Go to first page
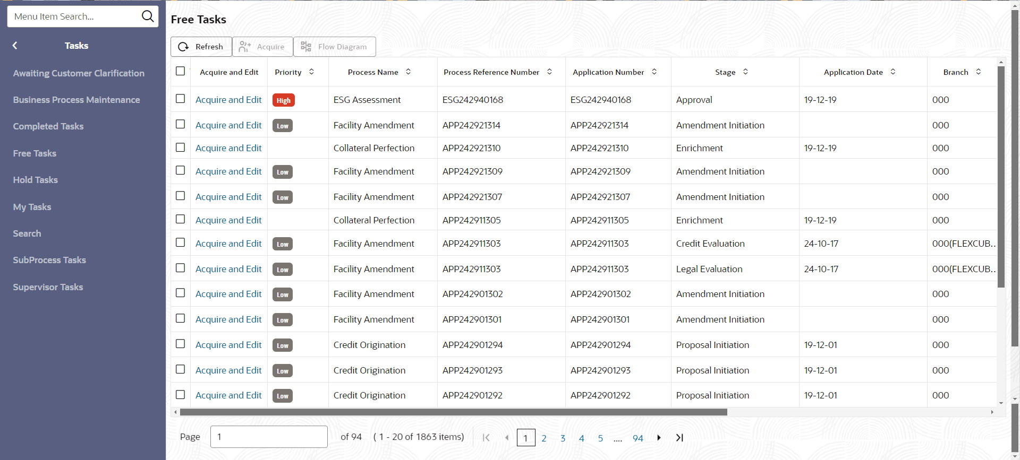Screen dimensions: 1020x460 pos(486,438)
